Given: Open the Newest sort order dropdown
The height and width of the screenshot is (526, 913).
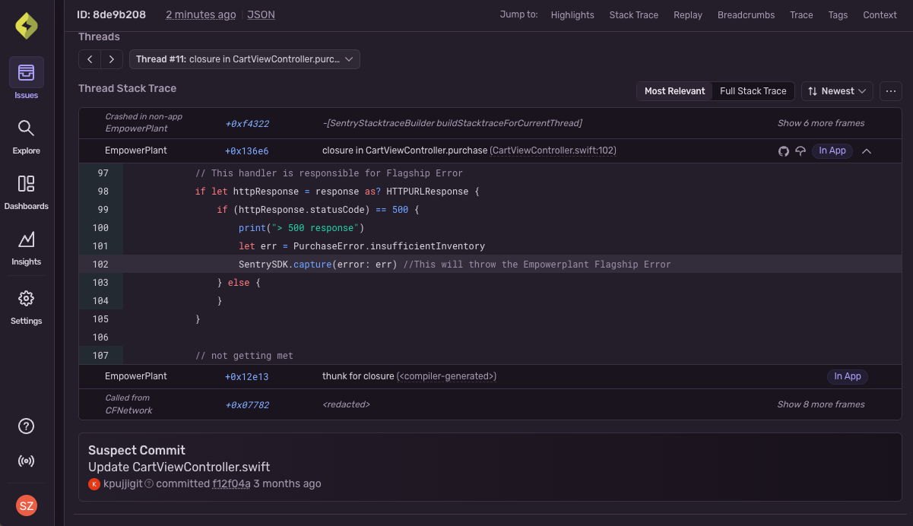Looking at the screenshot, I should click(x=837, y=90).
